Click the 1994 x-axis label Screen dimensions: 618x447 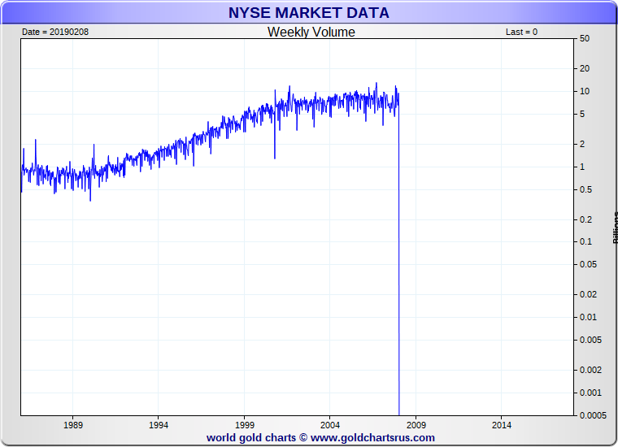pyautogui.click(x=159, y=425)
